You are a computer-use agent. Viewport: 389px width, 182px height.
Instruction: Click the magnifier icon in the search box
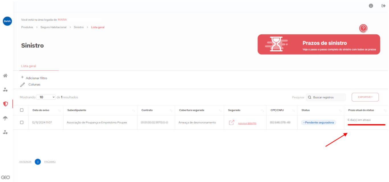(310, 97)
